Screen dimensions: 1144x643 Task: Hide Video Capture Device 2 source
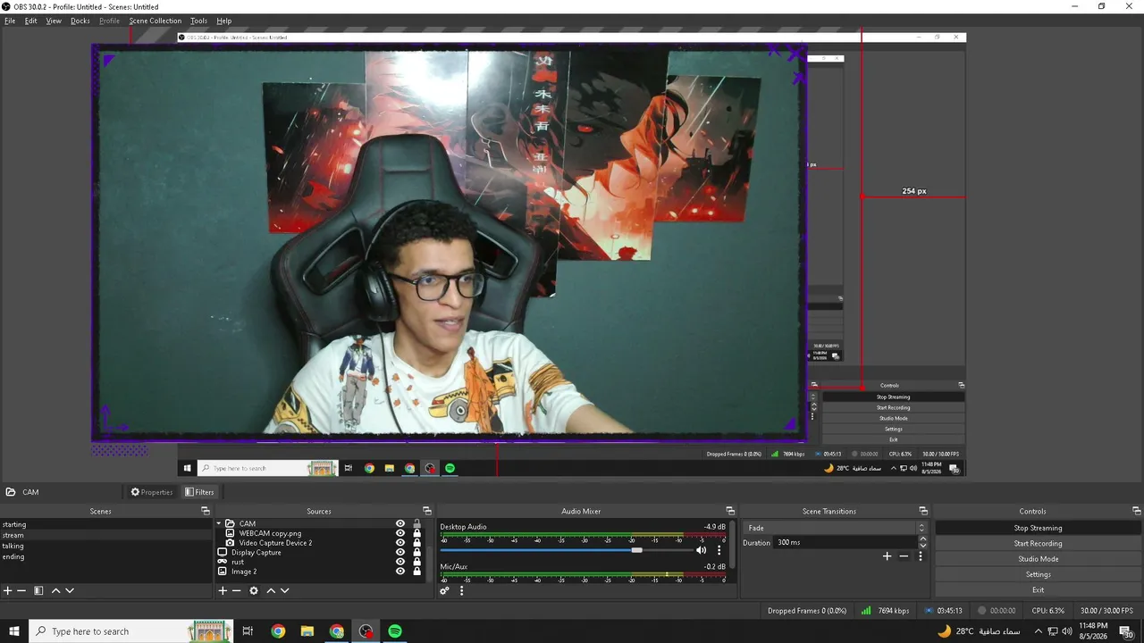tap(400, 543)
